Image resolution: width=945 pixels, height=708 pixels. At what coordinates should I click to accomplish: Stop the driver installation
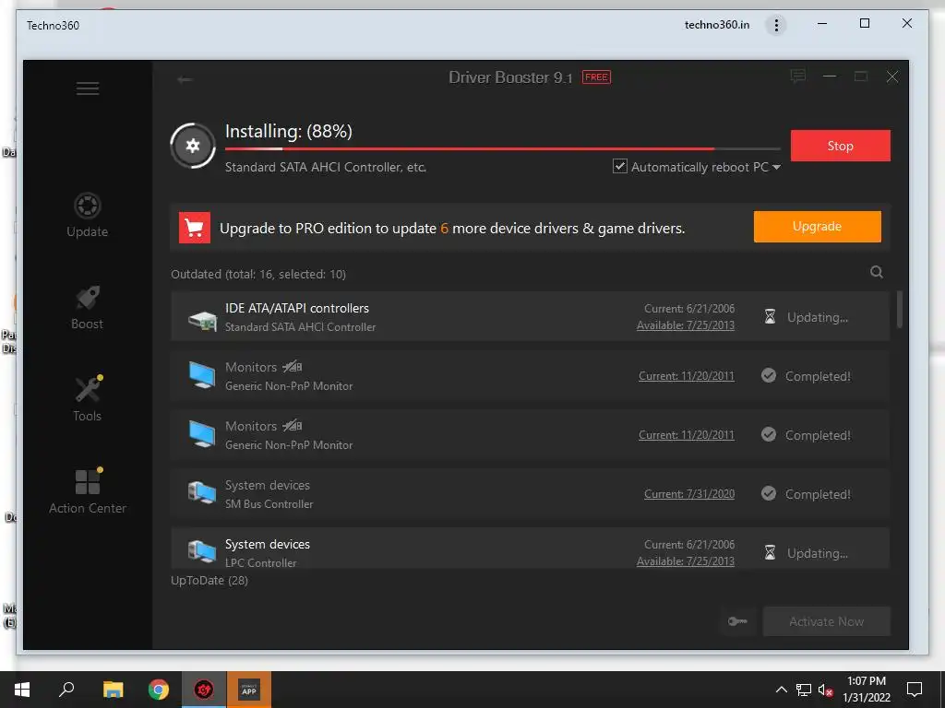coord(840,146)
